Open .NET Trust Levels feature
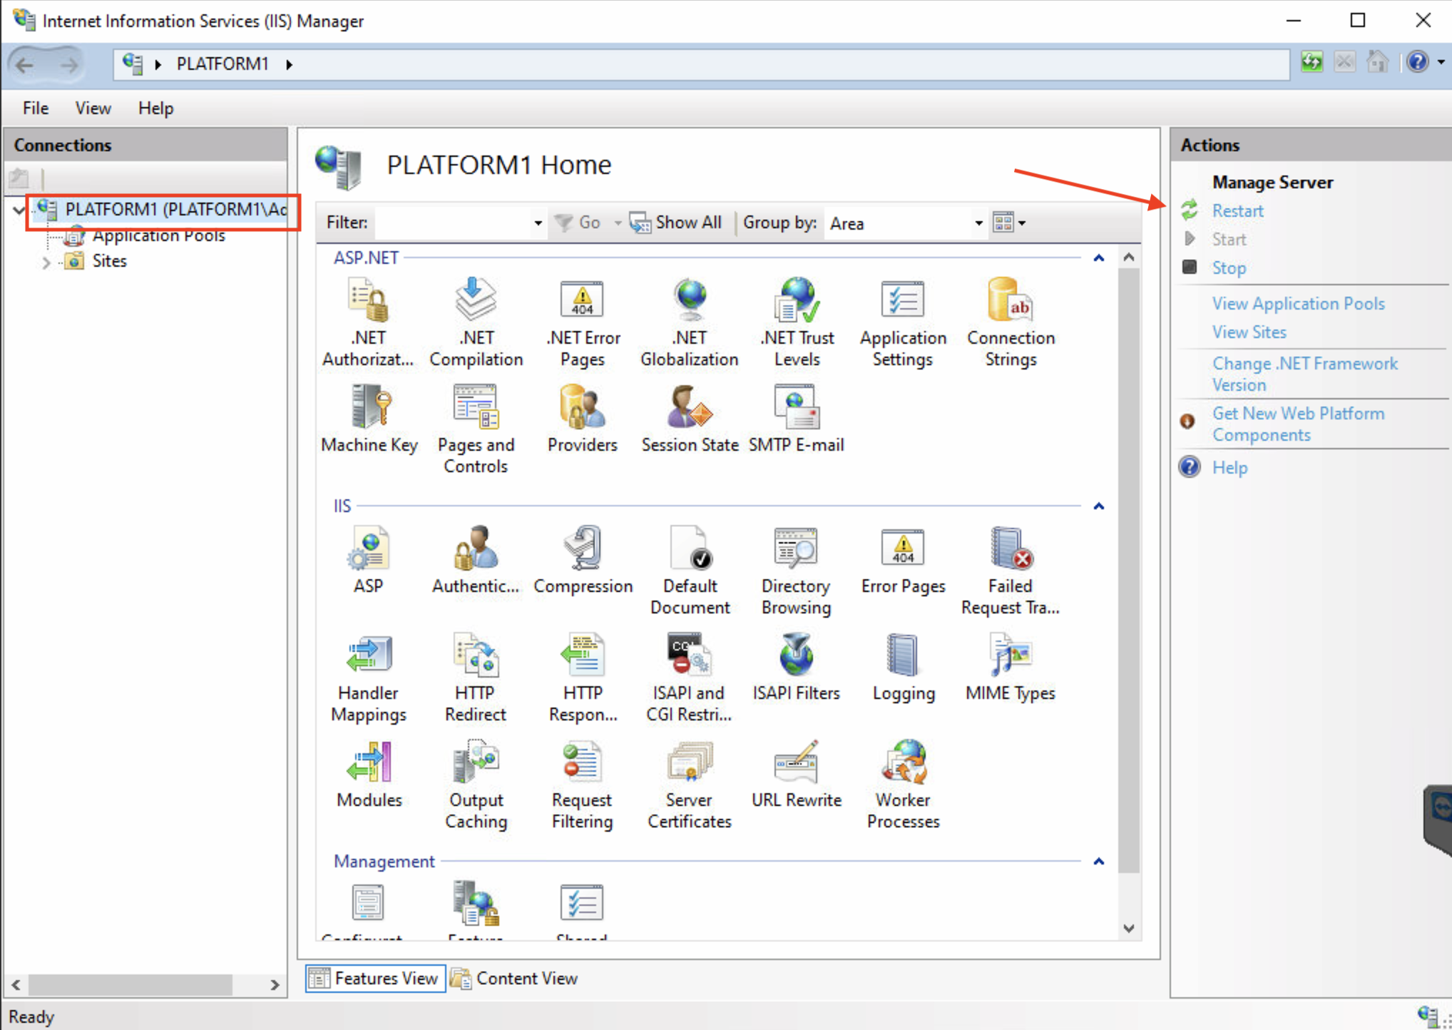This screenshot has width=1452, height=1030. (797, 322)
